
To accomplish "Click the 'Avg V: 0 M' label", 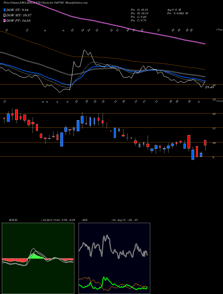I will 173,10.
